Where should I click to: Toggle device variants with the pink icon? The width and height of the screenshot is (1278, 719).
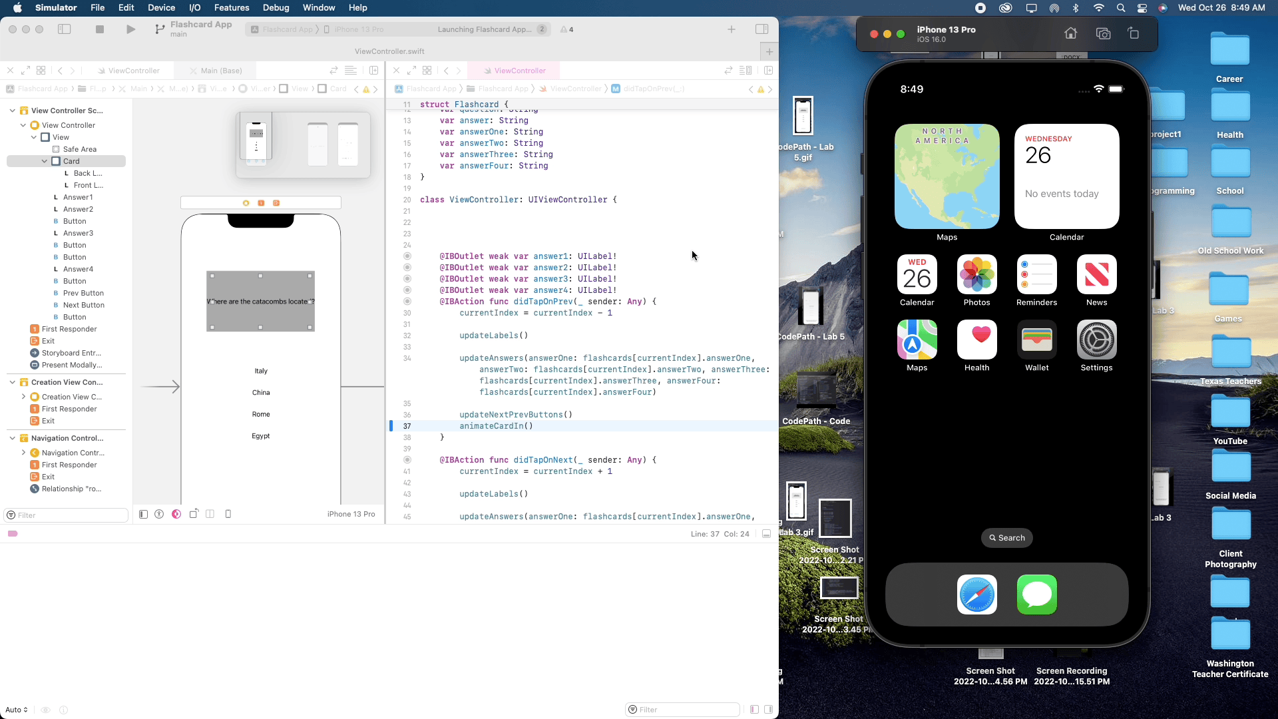(176, 514)
